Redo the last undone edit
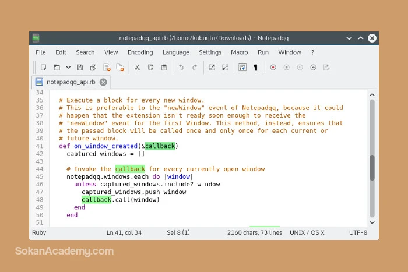The height and width of the screenshot is (272, 408). pyautogui.click(x=194, y=68)
